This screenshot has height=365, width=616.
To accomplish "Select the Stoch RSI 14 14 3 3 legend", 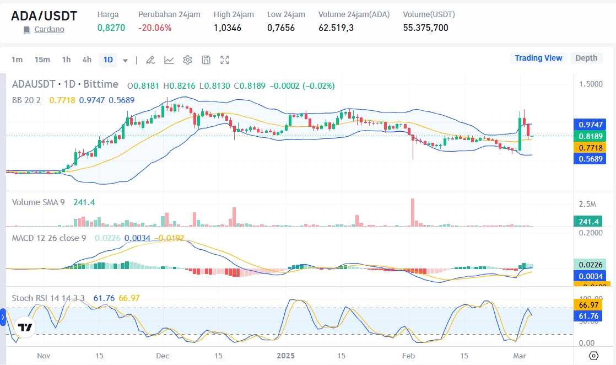I will tap(48, 298).
